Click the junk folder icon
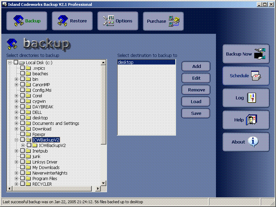 click(x=28, y=156)
